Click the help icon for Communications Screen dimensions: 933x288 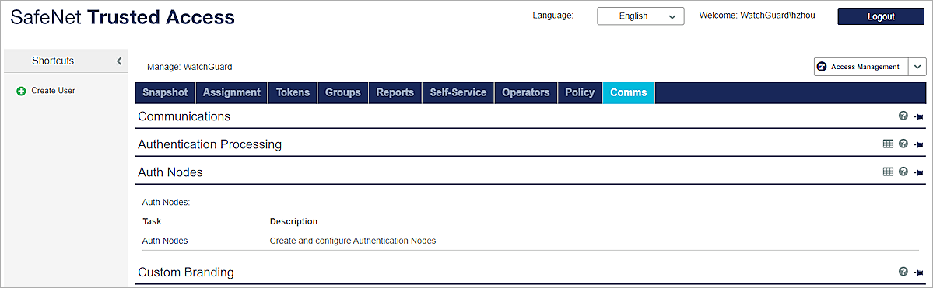click(x=903, y=116)
